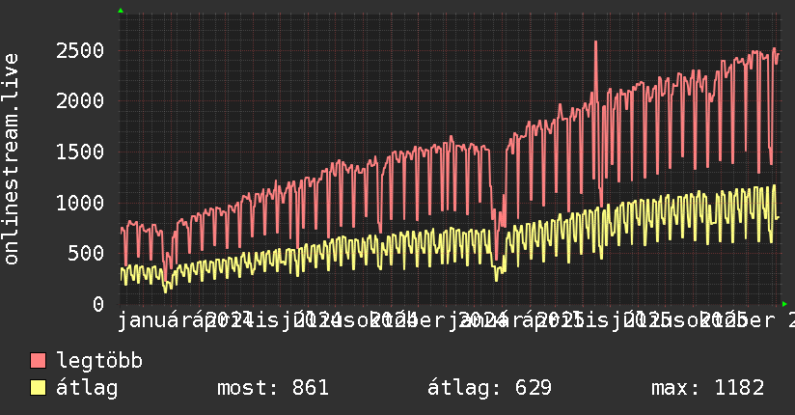Click the 2000 y-axis tick label
This screenshot has width=795, height=415.
tap(80, 100)
